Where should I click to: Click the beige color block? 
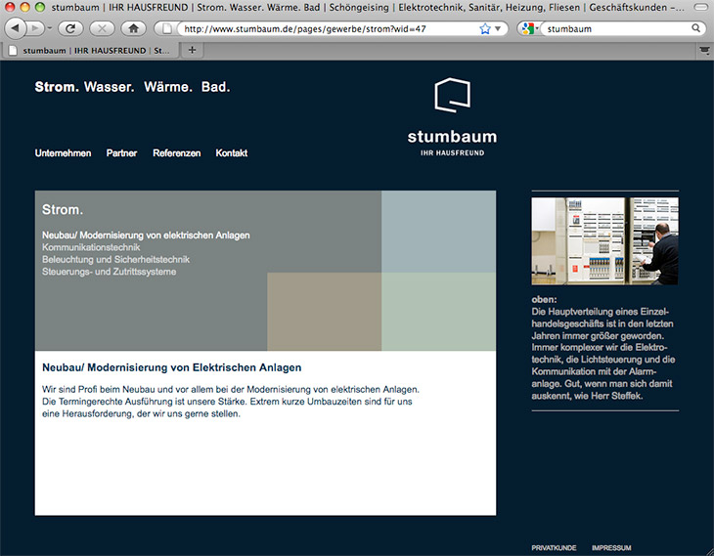click(324, 312)
